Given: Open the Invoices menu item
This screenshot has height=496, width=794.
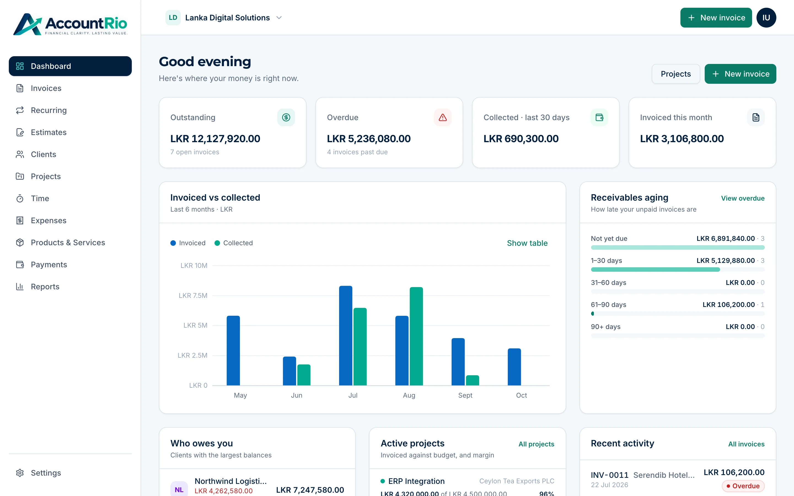Looking at the screenshot, I should pos(70,88).
